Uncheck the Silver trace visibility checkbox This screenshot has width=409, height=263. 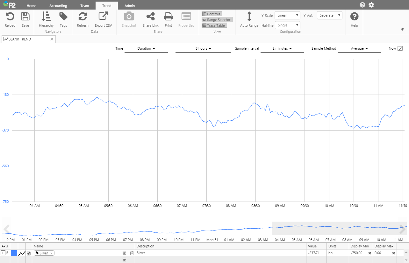(29, 253)
